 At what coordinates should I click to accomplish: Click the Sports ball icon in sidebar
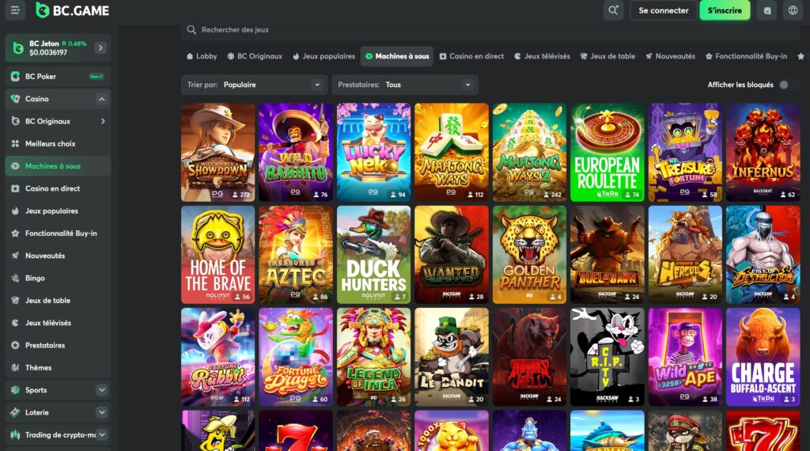coord(15,390)
